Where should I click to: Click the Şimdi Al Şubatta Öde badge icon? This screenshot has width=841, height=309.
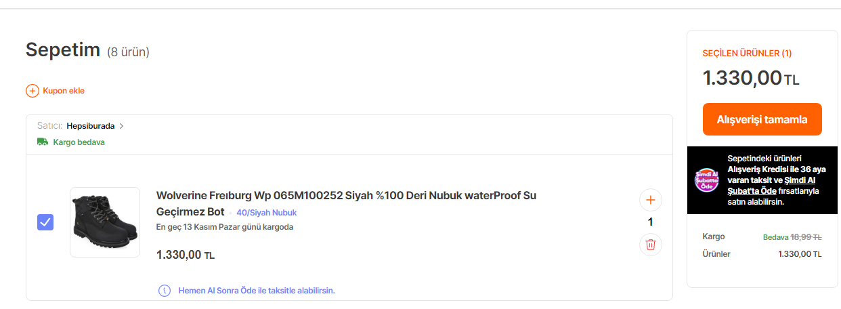[707, 180]
